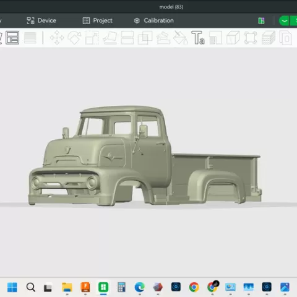Screen dimensions: 297x297
Task: Click the square frame with corner handles icon
Action: click(x=251, y=38)
